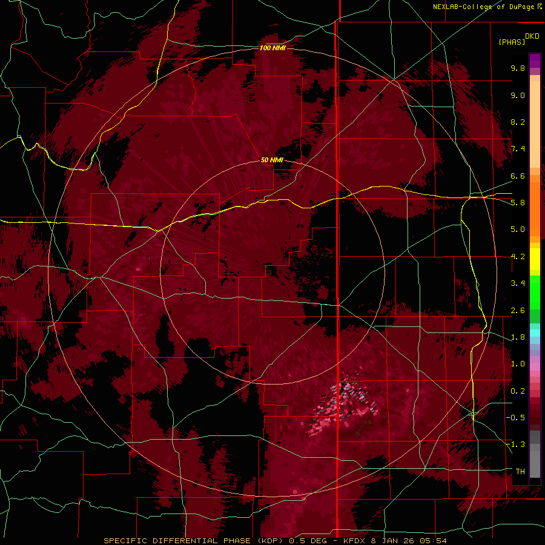Click the TH threshold label on the scale

pos(520,472)
